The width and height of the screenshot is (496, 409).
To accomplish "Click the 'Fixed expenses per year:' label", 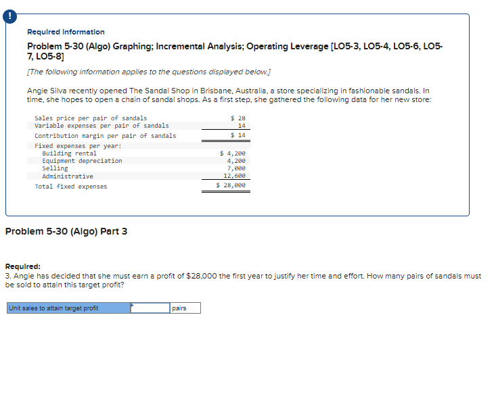I will (x=78, y=146).
